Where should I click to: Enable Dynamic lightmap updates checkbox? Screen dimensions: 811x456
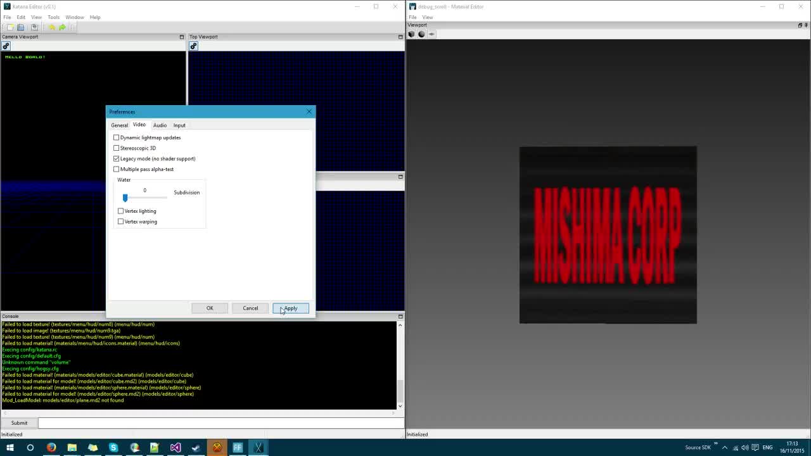pos(117,137)
